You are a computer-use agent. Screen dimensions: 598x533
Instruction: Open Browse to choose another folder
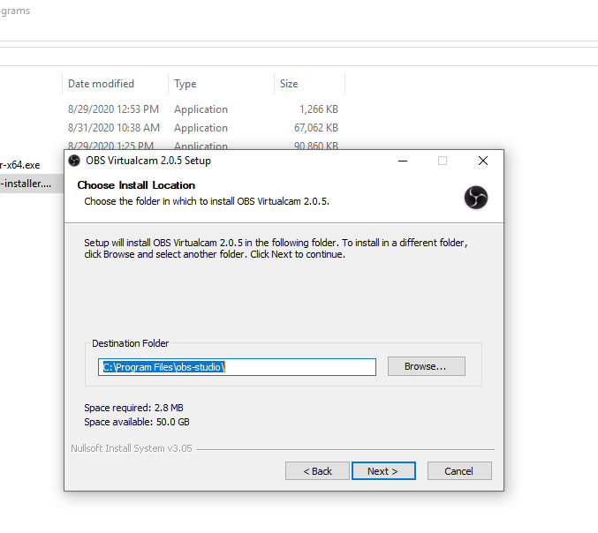coord(427,366)
